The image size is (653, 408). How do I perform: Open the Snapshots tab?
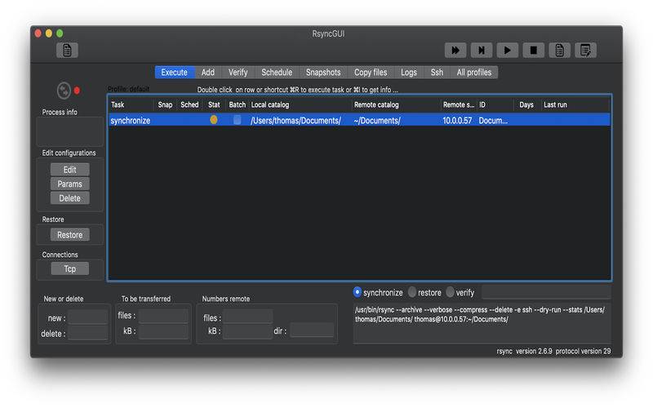click(323, 73)
